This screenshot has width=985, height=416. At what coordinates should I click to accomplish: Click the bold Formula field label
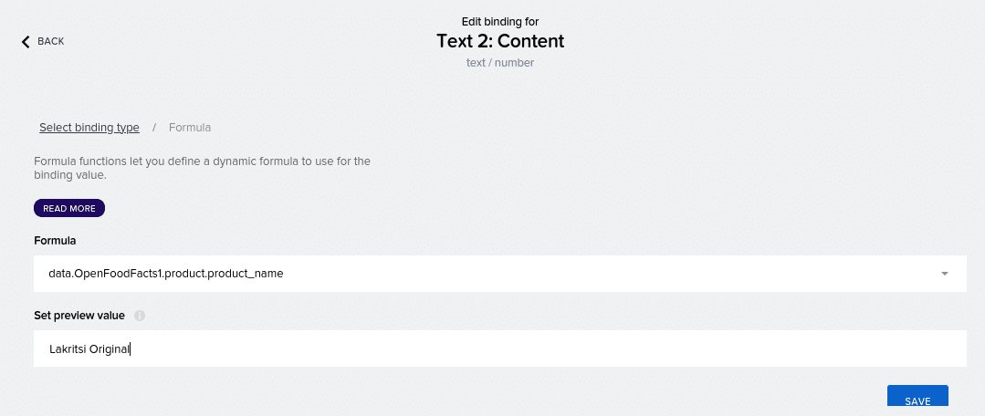[56, 241]
